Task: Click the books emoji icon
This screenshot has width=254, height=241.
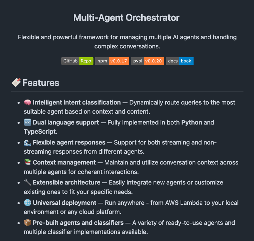Action: [27, 162]
